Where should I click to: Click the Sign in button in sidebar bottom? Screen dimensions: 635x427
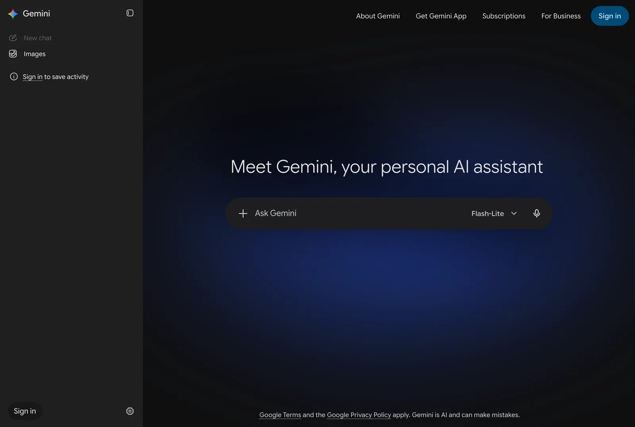[x=25, y=411]
